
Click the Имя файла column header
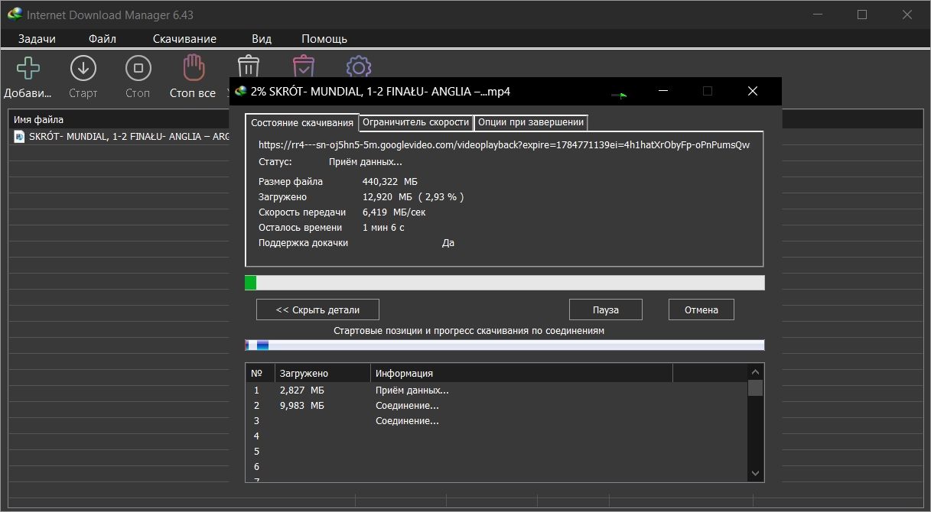pos(119,119)
